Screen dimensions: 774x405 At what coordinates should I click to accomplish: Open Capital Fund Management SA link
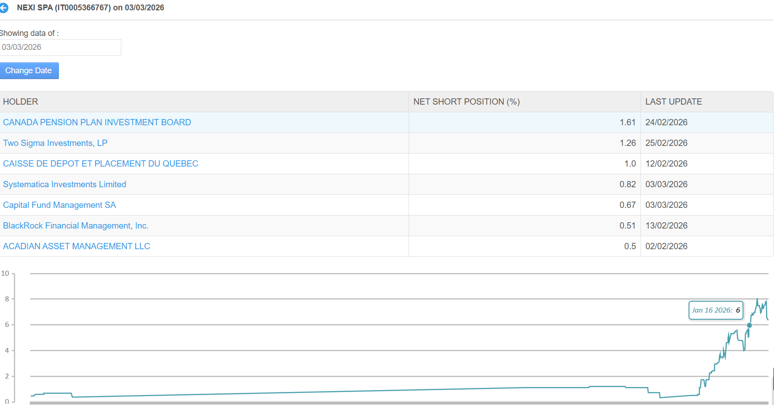59,205
